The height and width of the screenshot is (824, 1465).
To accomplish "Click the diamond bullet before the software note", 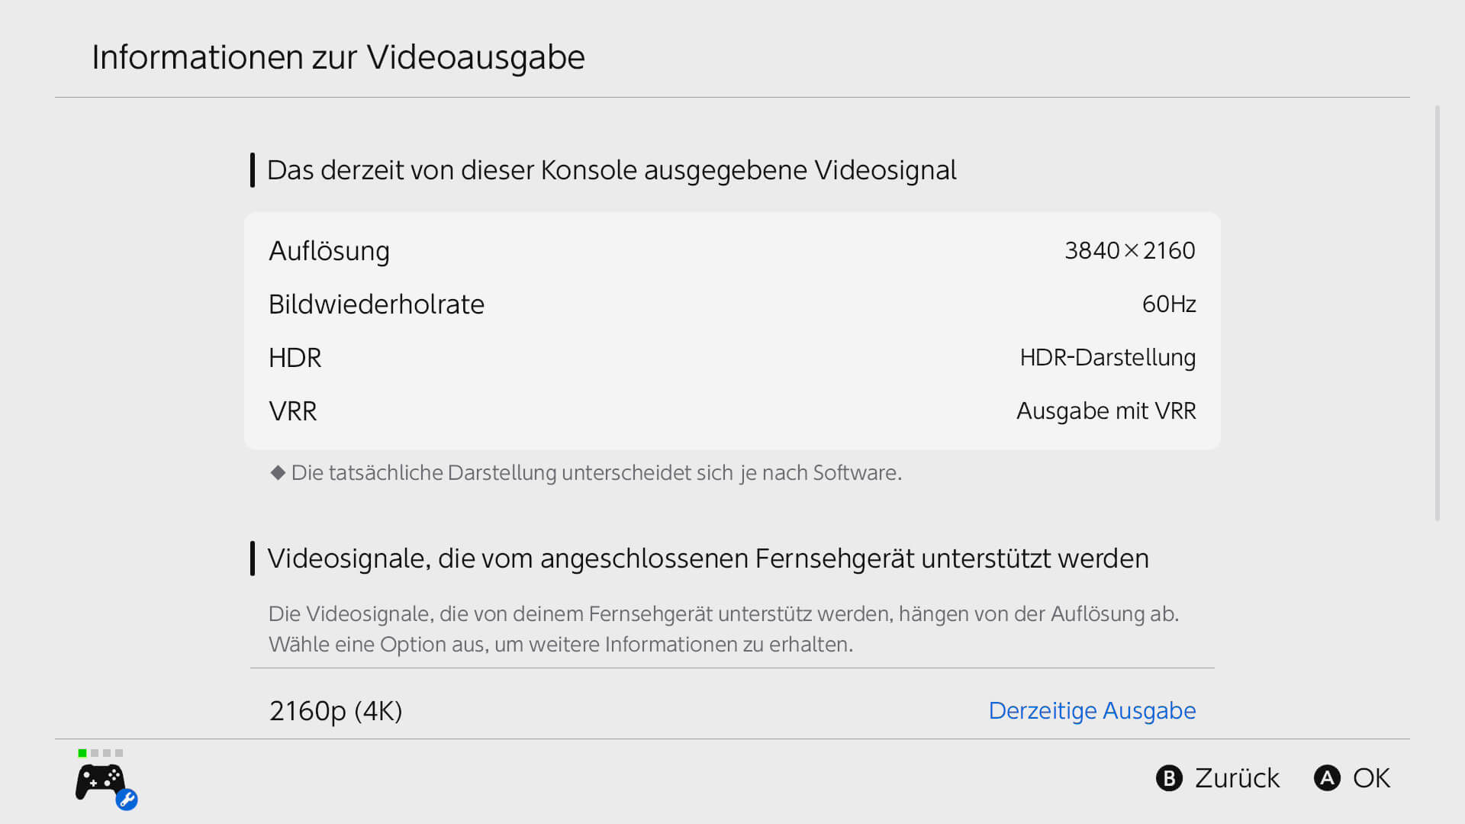I will point(278,472).
